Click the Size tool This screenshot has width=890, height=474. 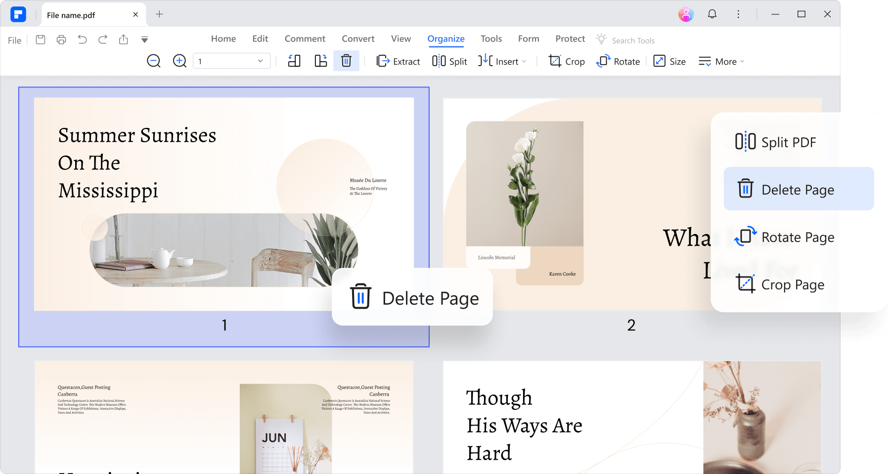tap(669, 61)
